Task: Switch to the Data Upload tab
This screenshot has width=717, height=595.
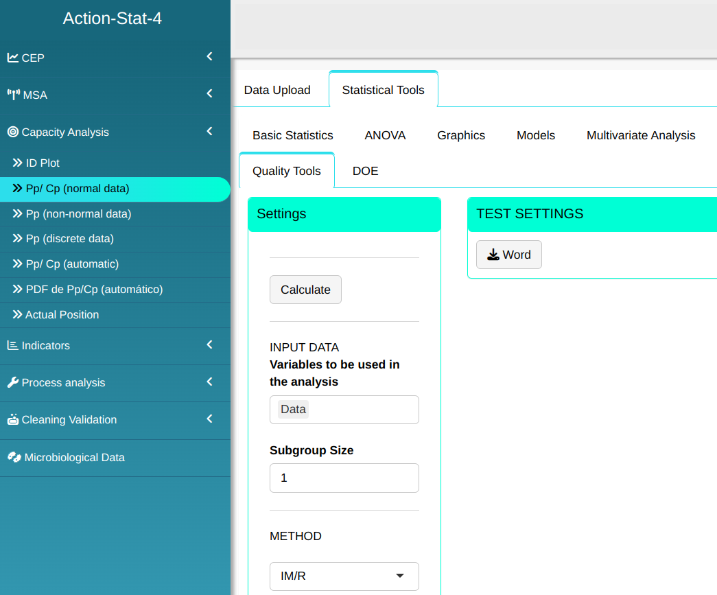Action: coord(277,90)
